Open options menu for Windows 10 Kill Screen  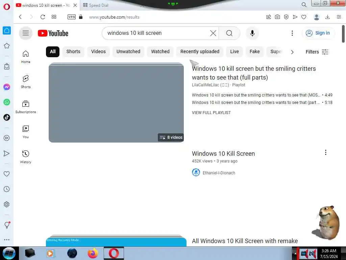(325, 152)
